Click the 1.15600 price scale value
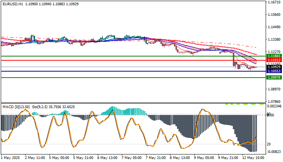Screen dimensions: 283x162 pos(274,15)
